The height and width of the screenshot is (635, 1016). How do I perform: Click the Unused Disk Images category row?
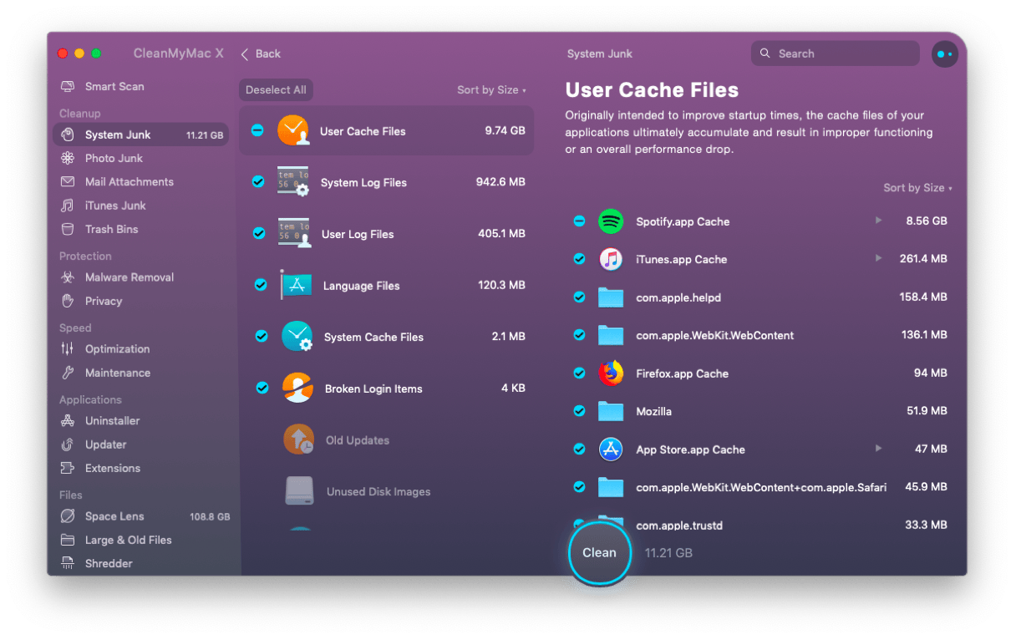(x=387, y=491)
